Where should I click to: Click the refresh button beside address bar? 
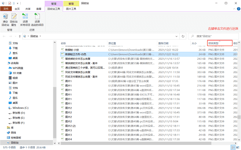pos(183,36)
